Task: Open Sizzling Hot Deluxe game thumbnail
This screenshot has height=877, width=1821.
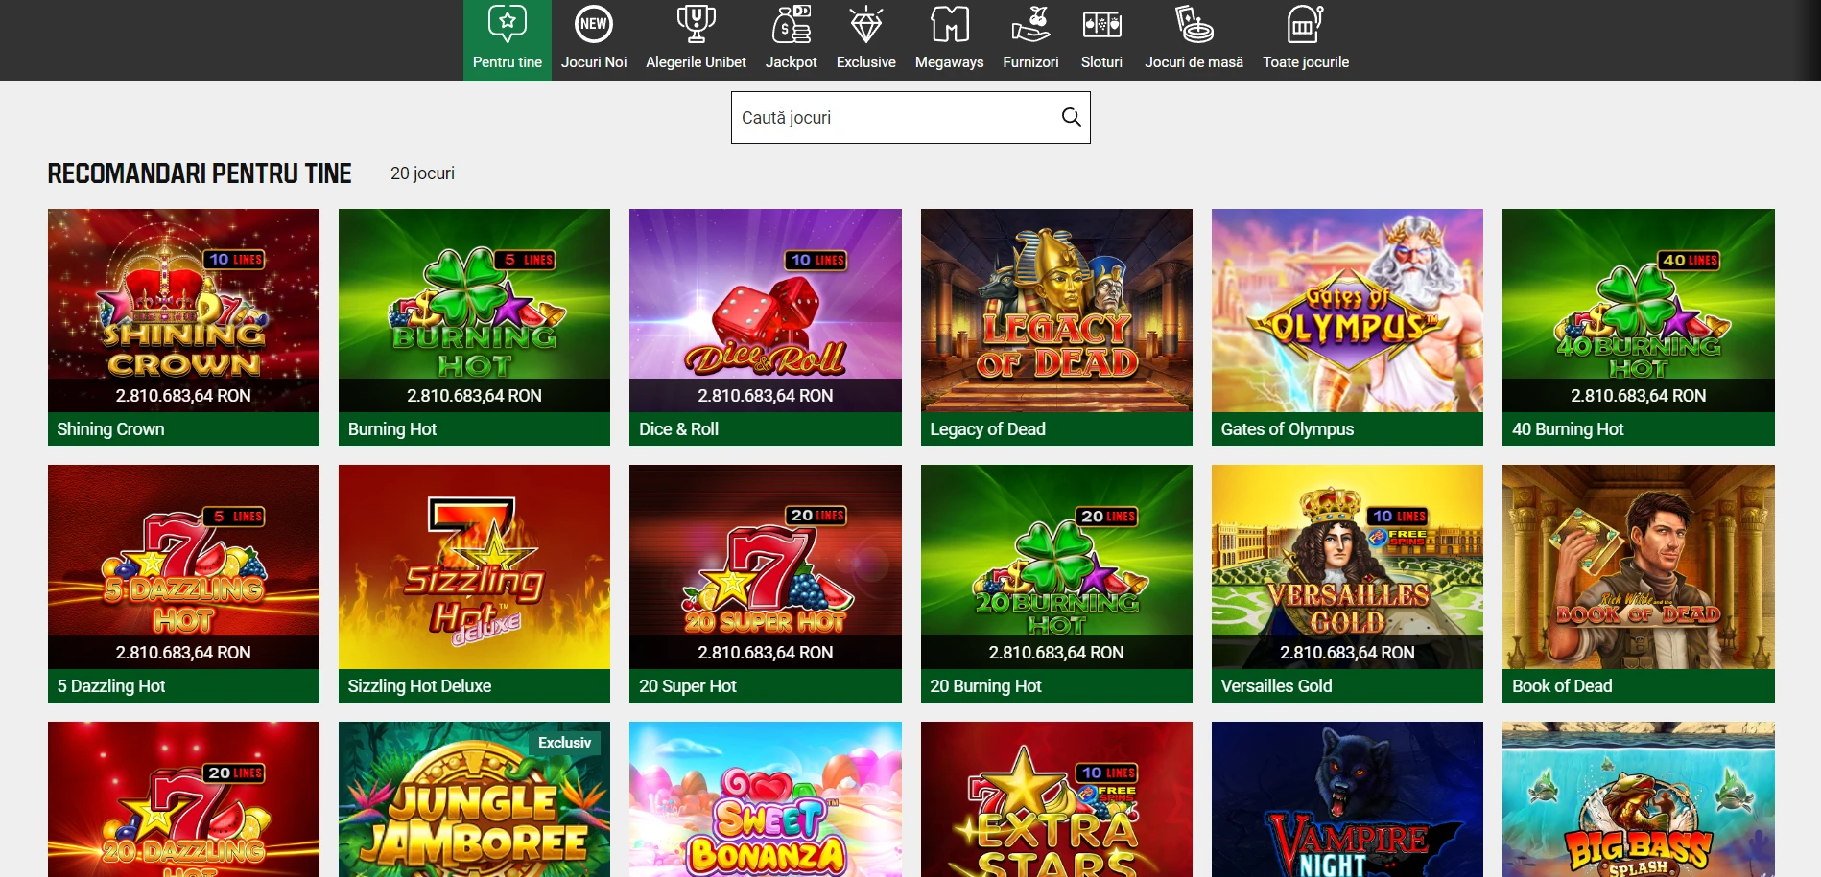Action: (474, 566)
